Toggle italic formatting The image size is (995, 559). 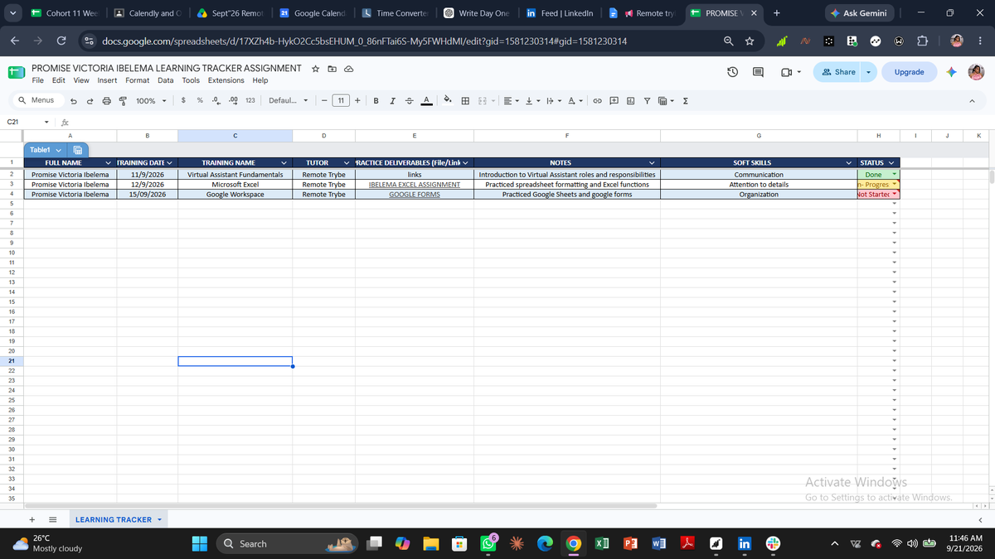click(392, 100)
